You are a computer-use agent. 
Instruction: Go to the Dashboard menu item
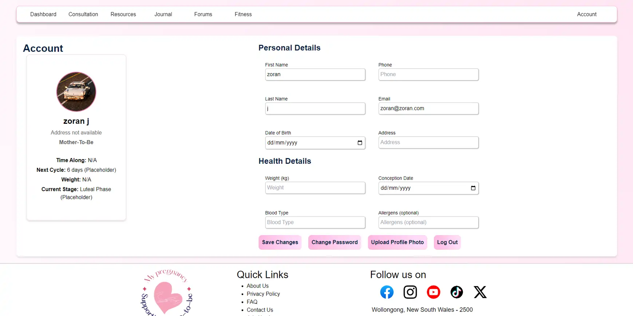[x=43, y=14]
